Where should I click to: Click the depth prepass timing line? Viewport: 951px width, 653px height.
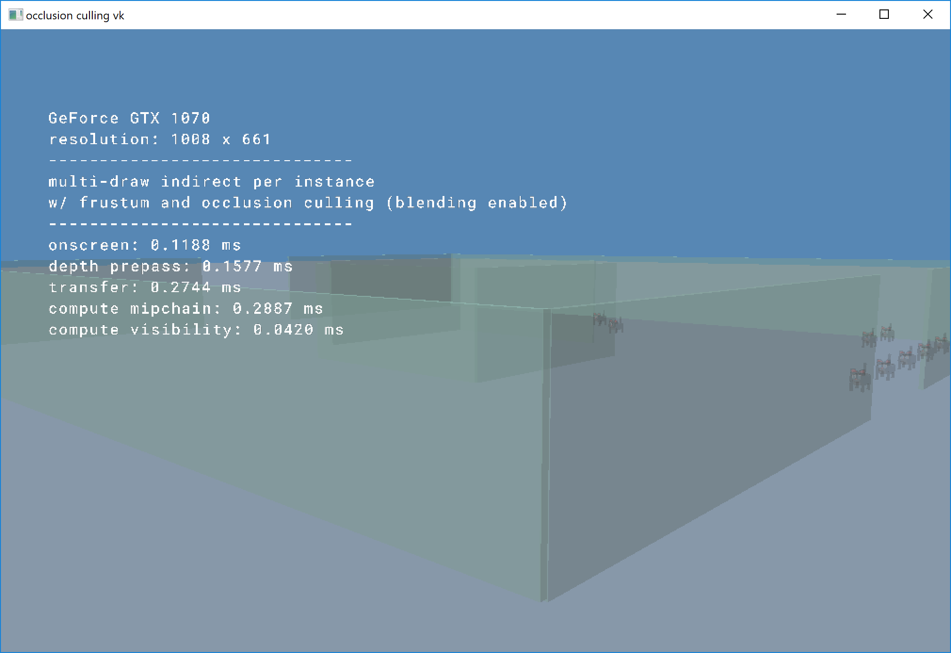click(x=170, y=266)
